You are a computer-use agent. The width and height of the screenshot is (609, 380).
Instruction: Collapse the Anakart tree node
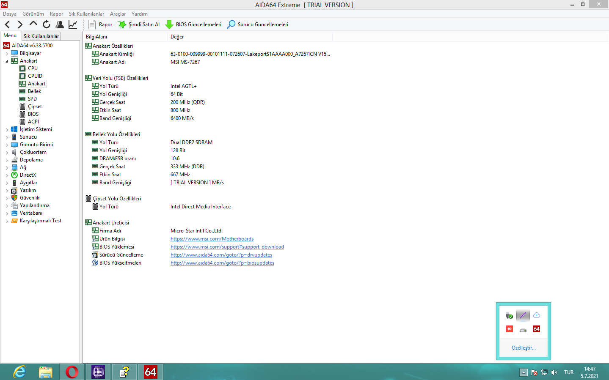pyautogui.click(x=7, y=61)
